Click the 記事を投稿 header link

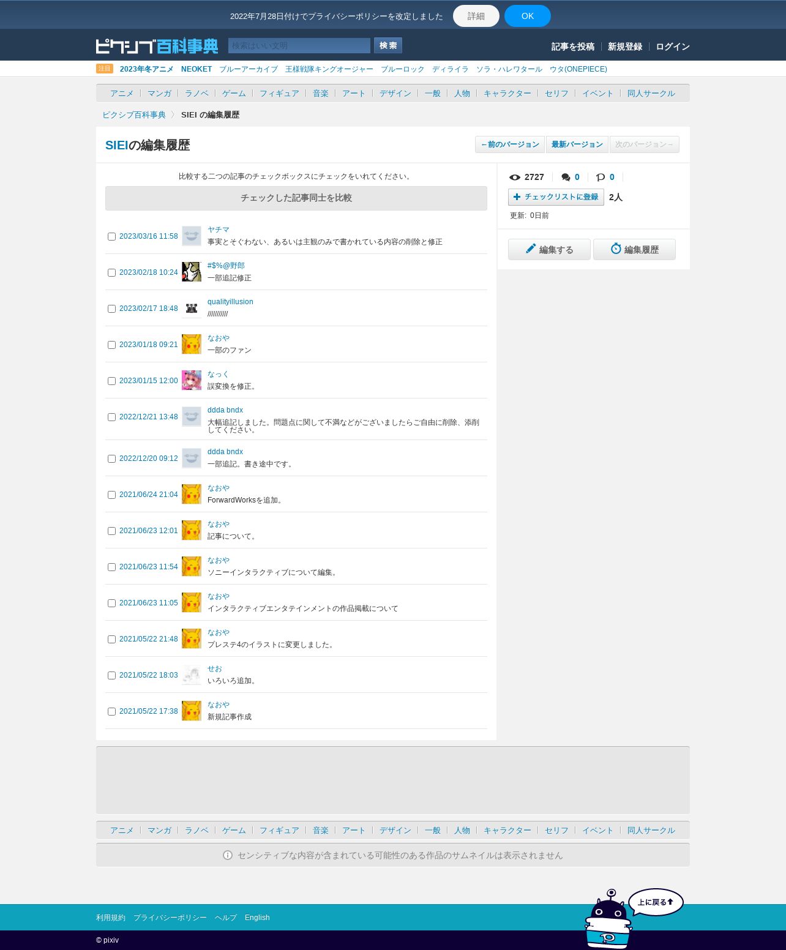tap(573, 47)
